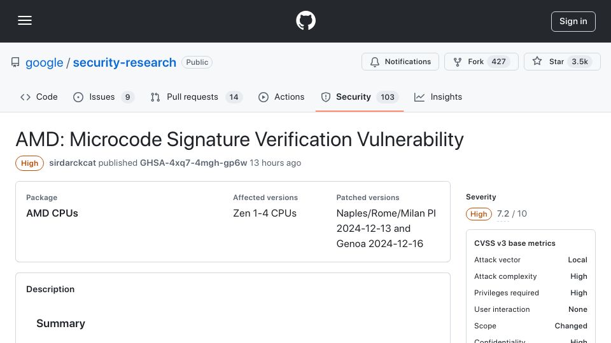Screen dimensions: 611x343
Task: Click the repository icon beside google
Action: click(x=15, y=62)
